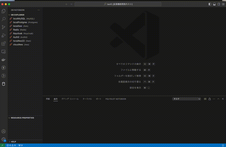Select the localMySQL connection
The image size is (226, 147).
click(25, 19)
